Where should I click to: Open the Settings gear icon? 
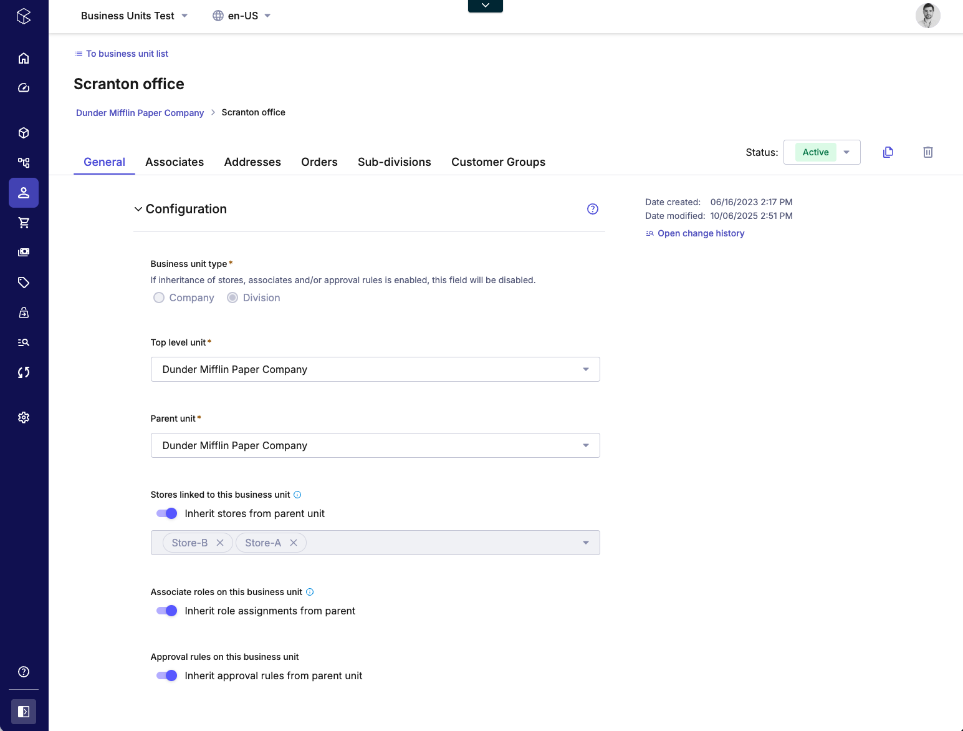pyautogui.click(x=24, y=417)
